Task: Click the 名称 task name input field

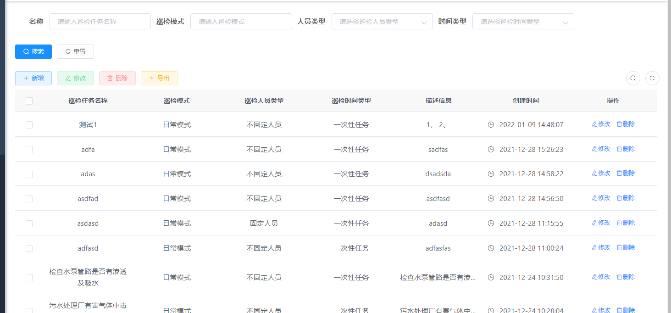Action: click(100, 22)
